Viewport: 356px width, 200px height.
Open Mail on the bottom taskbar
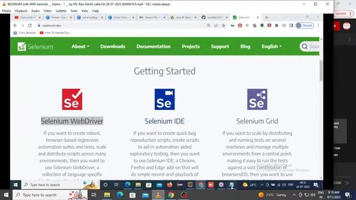point(146,195)
